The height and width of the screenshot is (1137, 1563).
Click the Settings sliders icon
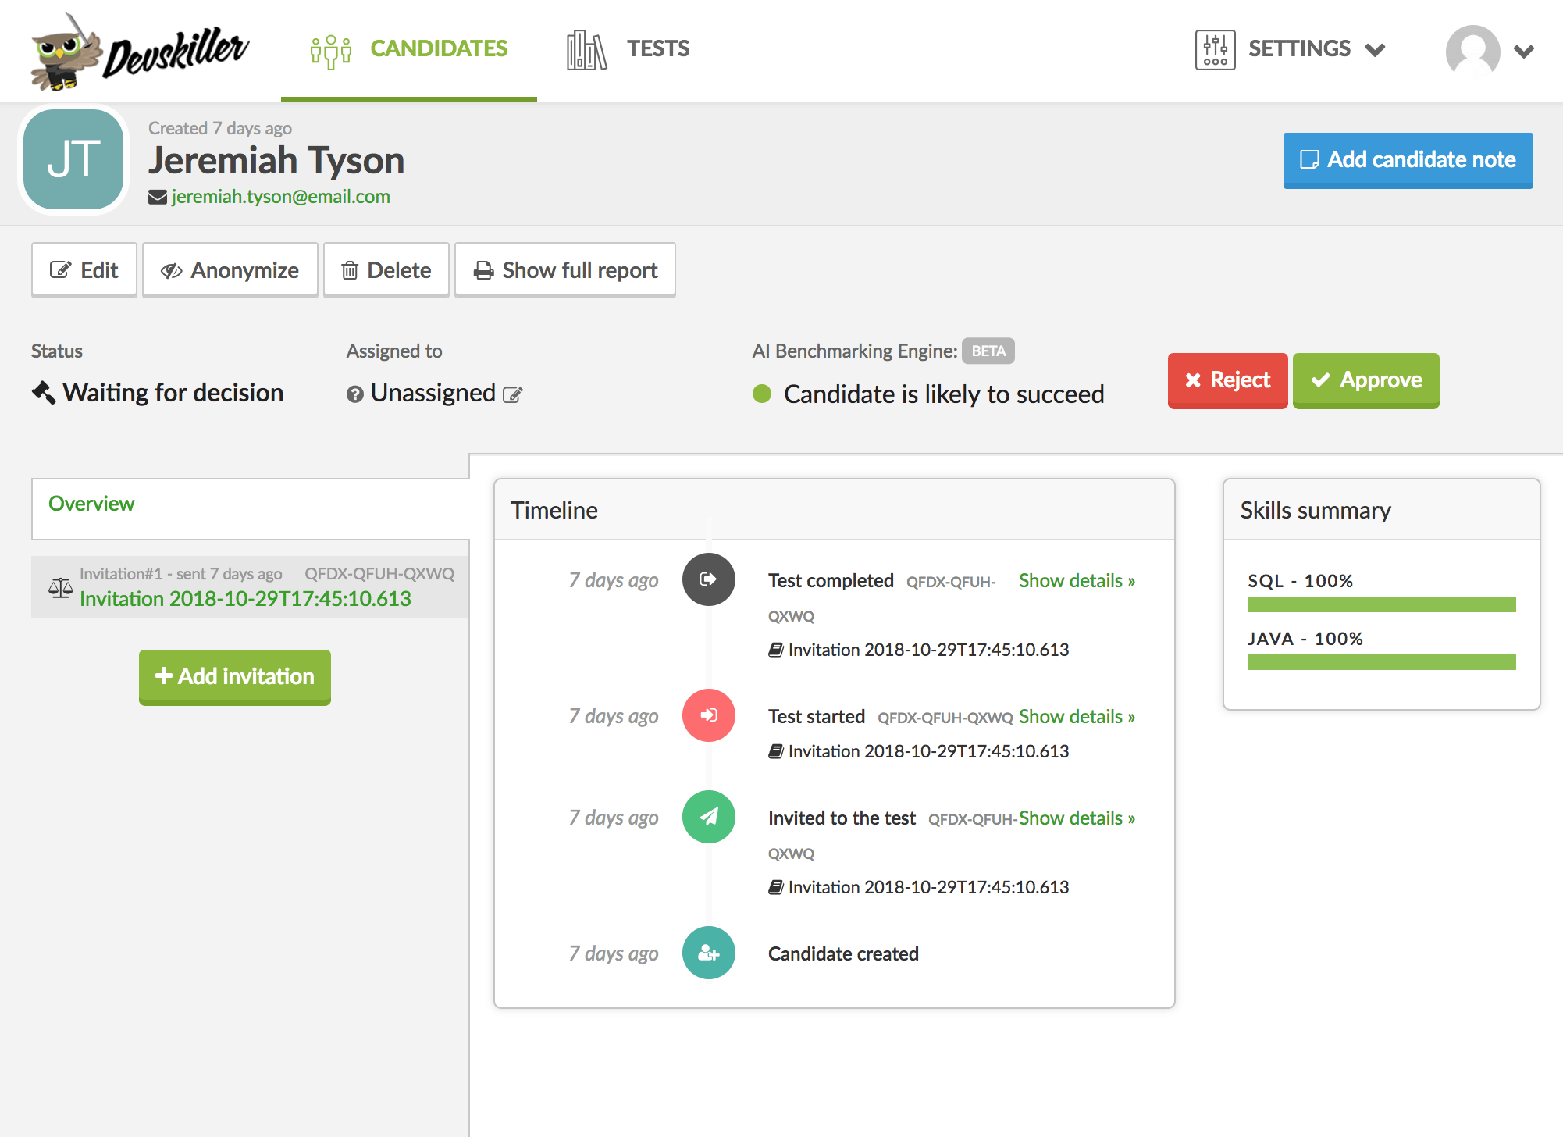1215,50
